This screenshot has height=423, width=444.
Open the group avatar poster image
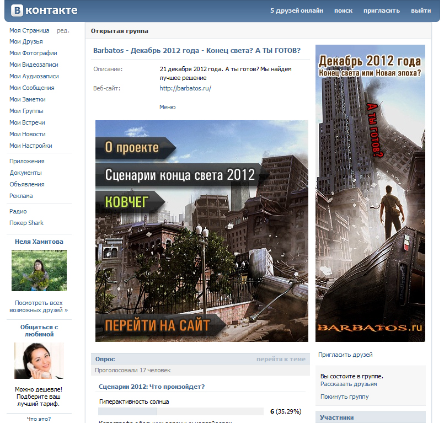(x=370, y=193)
